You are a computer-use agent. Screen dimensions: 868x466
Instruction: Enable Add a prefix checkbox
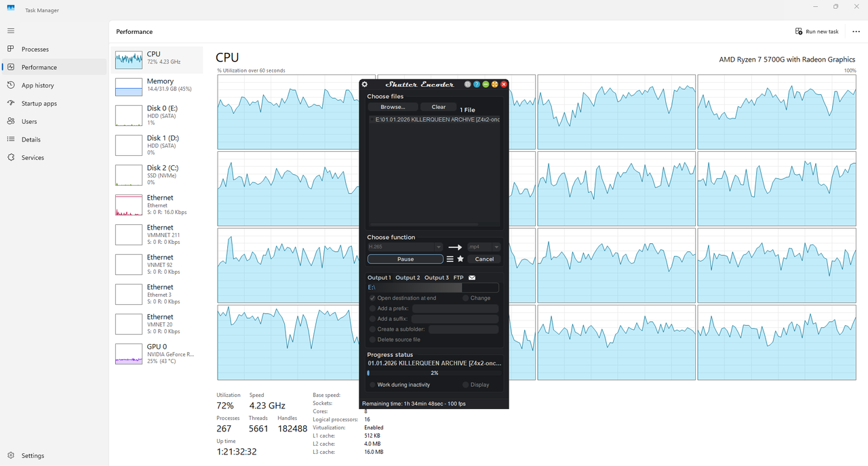372,308
